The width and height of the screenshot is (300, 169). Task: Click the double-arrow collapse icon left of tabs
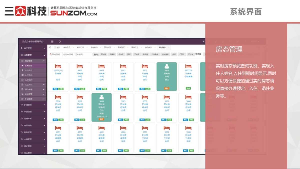50,47
